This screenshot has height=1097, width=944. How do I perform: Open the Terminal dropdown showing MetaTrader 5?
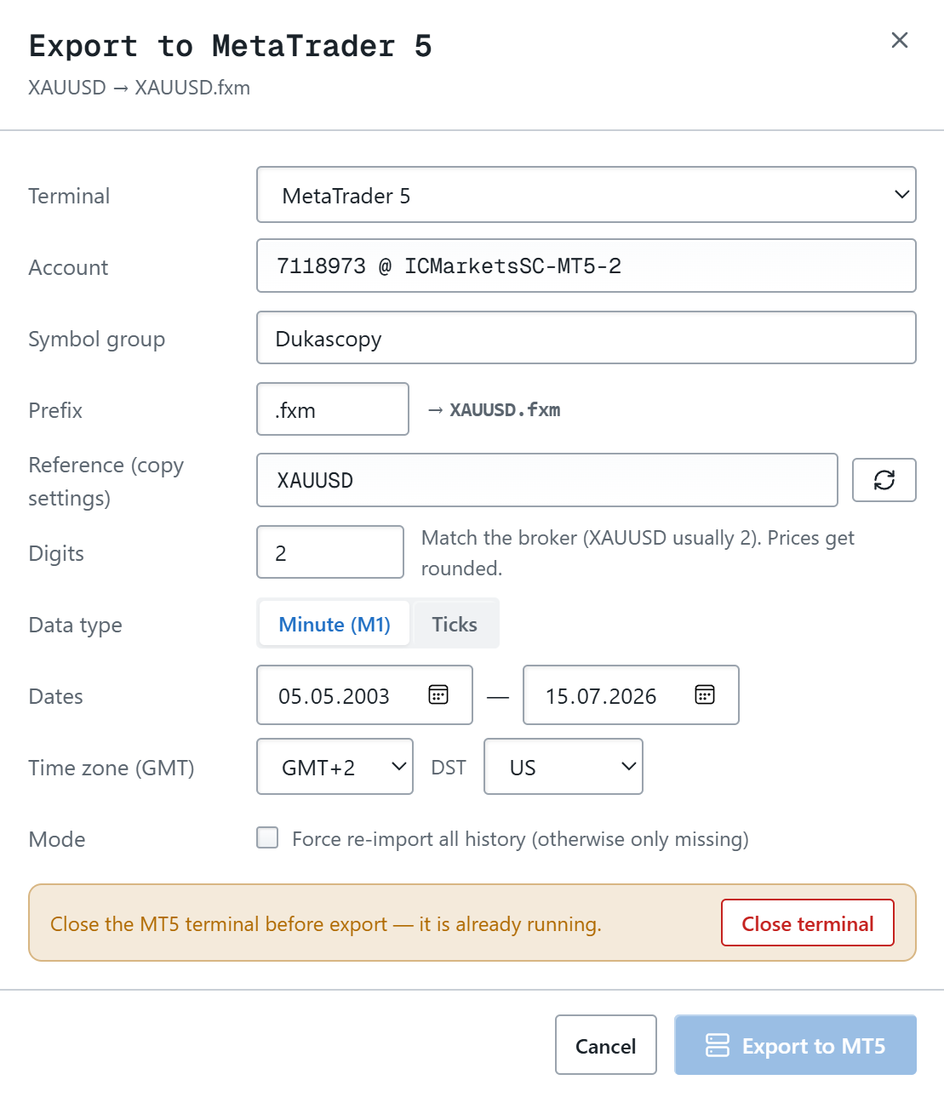(x=586, y=195)
